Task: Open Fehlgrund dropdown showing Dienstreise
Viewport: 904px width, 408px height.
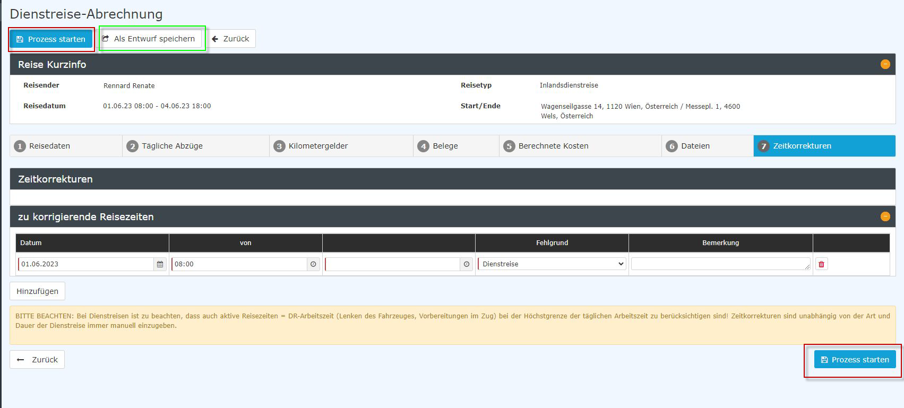Action: tap(552, 264)
